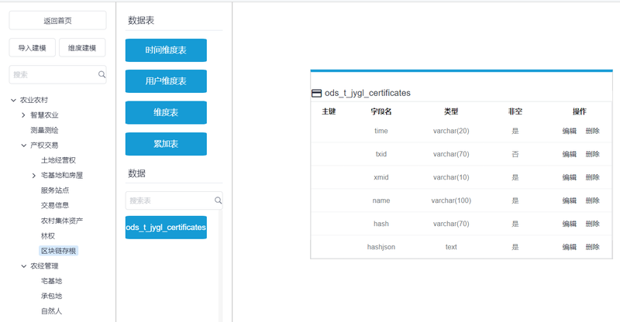Viewport: 620px width, 322px height.
Task: Click the 非空 column header
Action: [515, 111]
